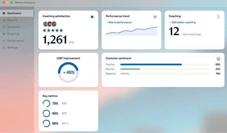The image size is (227, 133).
Task: Click the 22% neutral value
Action: click(x=218, y=69)
